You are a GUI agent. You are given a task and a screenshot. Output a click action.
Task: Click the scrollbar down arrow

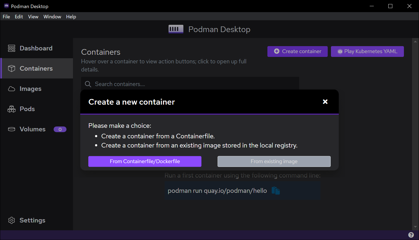click(415, 227)
